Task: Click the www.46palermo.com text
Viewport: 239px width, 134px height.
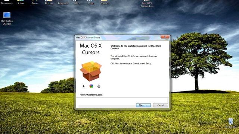Action: pos(91,95)
